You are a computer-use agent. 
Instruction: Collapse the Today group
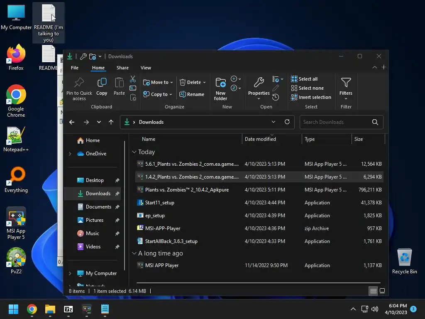[x=134, y=152]
